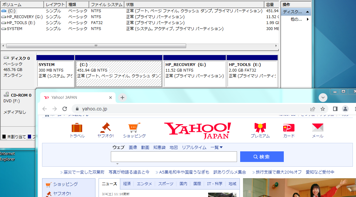Open the Shopping cart icon
This screenshot has height=197, width=356.
coord(134,128)
